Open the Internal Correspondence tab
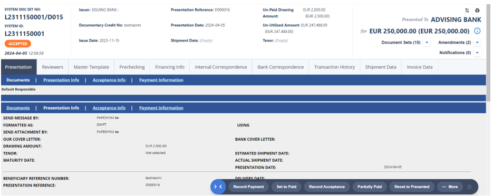 pyautogui.click(x=221, y=67)
